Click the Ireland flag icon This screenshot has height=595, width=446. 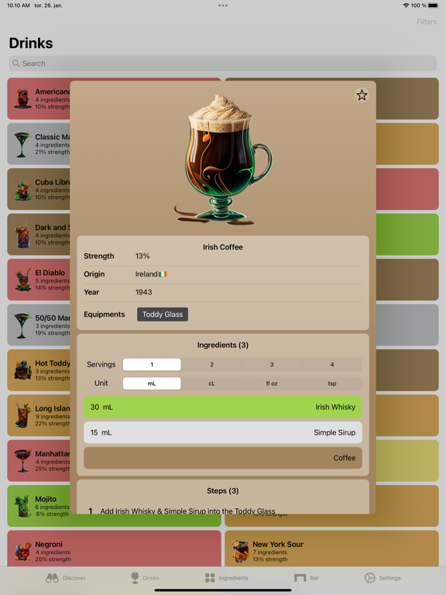163,274
